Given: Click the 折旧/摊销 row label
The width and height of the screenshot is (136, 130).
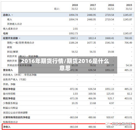Looking at the screenshot, I should click(13, 52).
